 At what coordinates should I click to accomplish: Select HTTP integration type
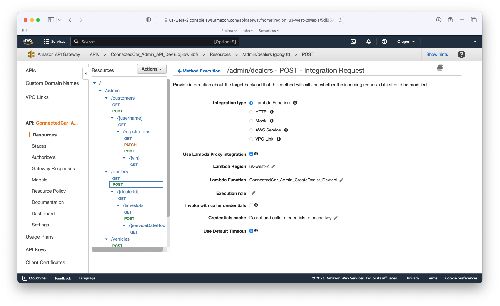251,112
